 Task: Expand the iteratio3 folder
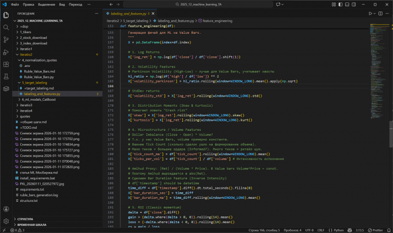coord(27,105)
